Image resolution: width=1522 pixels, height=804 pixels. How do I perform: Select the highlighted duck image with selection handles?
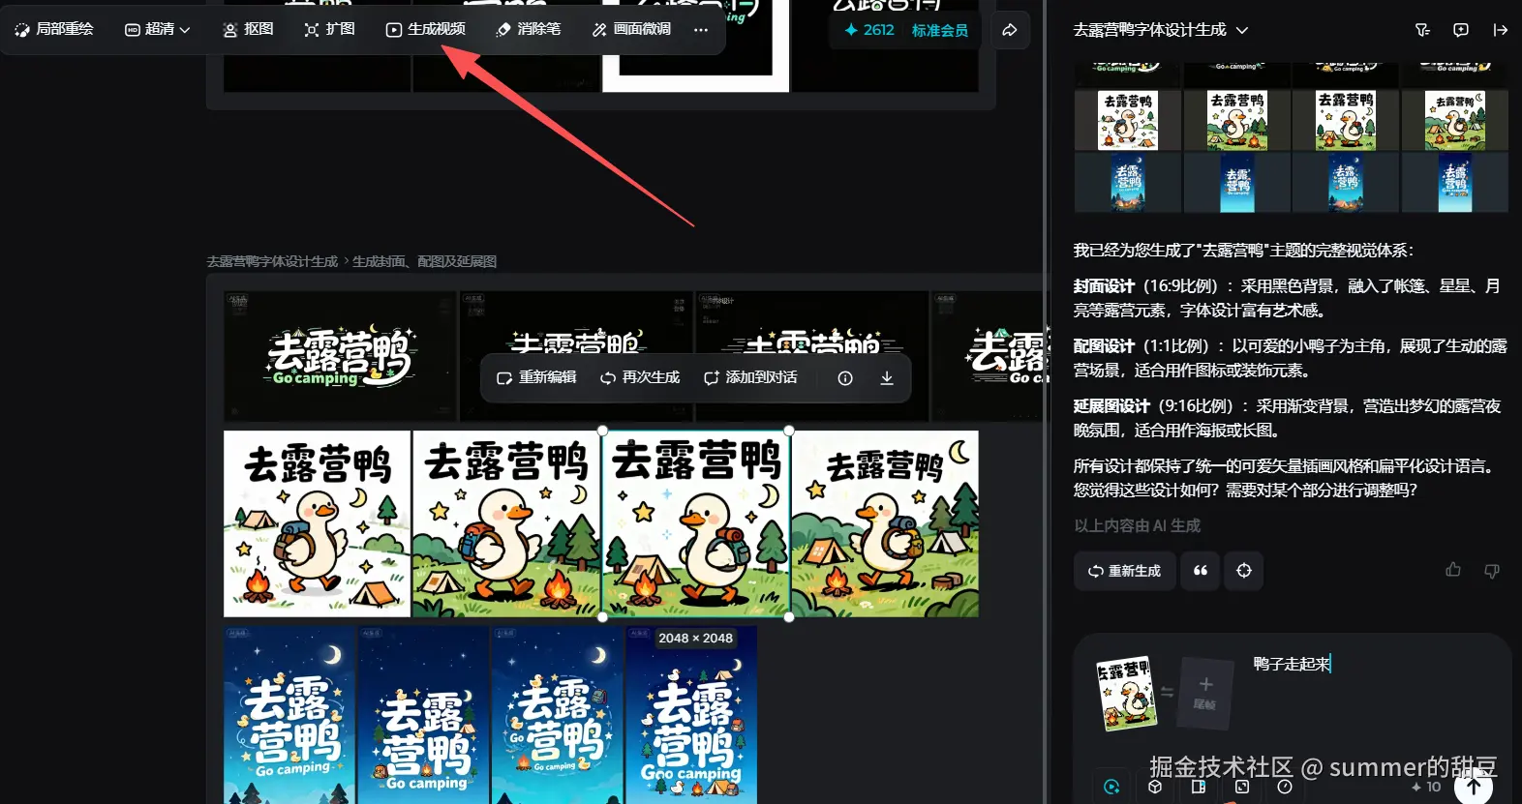tap(696, 523)
